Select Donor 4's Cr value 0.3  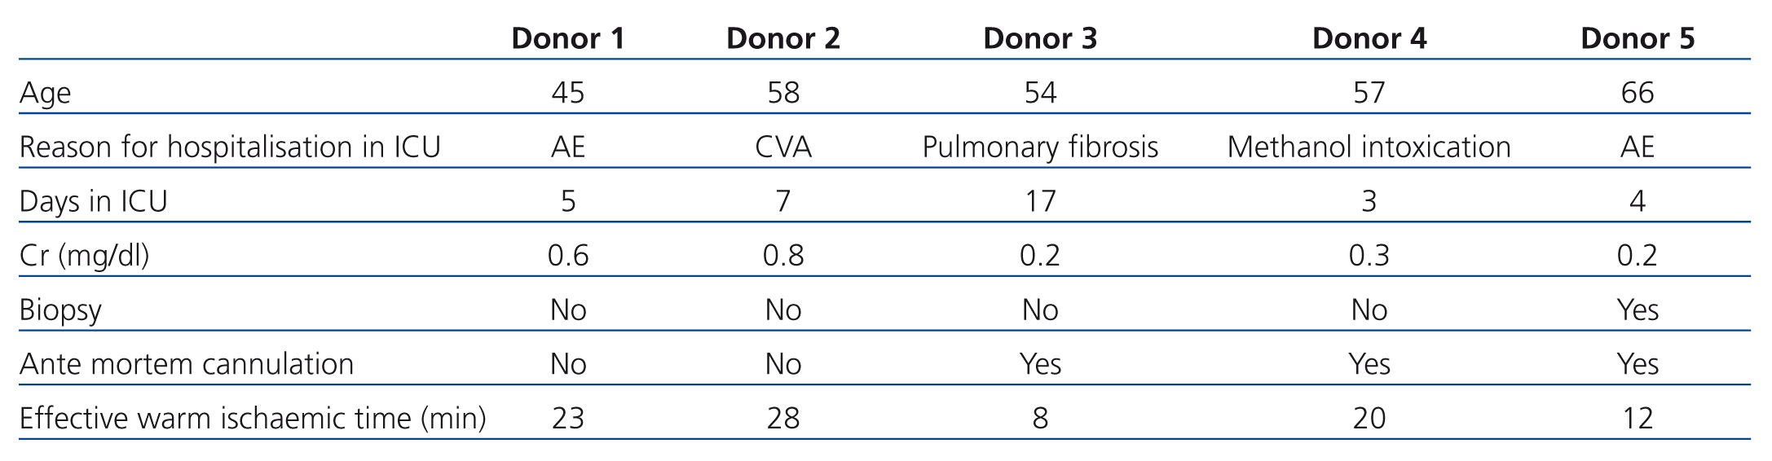[x=1369, y=256]
